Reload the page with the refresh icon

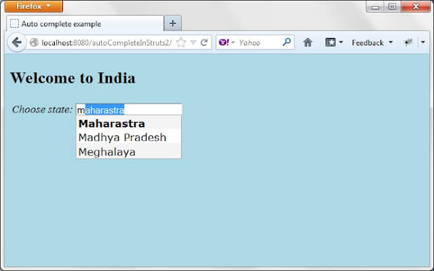coord(204,42)
